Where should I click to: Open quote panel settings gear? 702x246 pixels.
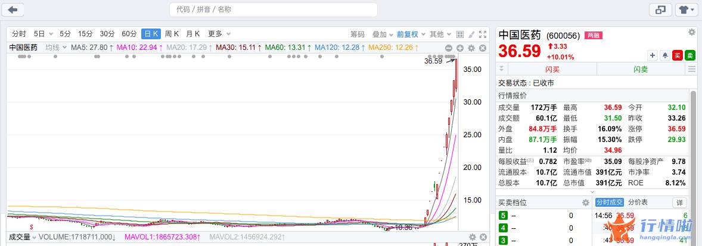pyautogui.click(x=692, y=32)
